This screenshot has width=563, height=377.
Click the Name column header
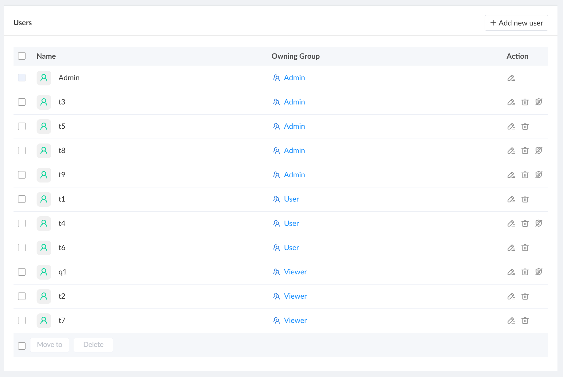click(x=46, y=56)
